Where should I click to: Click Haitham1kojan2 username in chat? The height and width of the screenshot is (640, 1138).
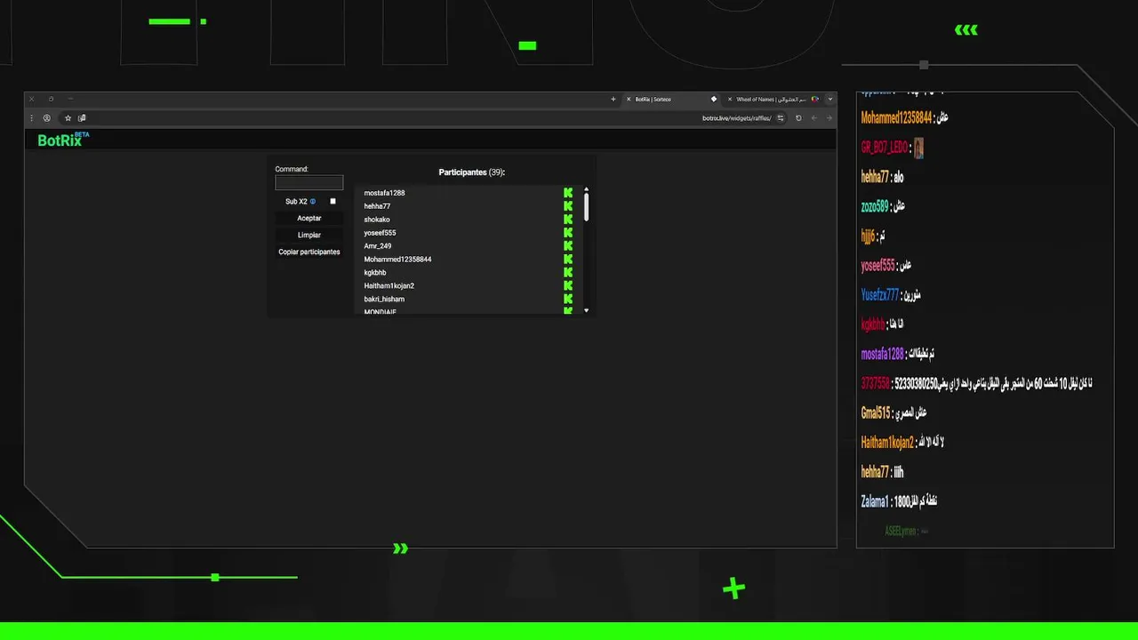[x=887, y=443]
